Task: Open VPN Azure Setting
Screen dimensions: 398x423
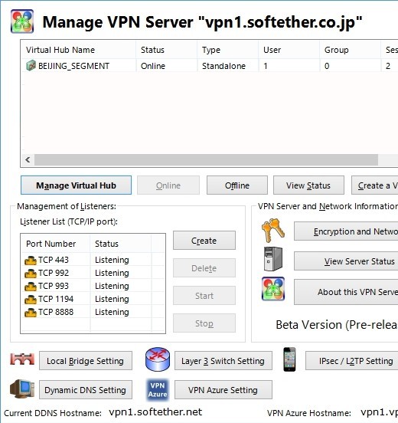Action: tap(223, 390)
